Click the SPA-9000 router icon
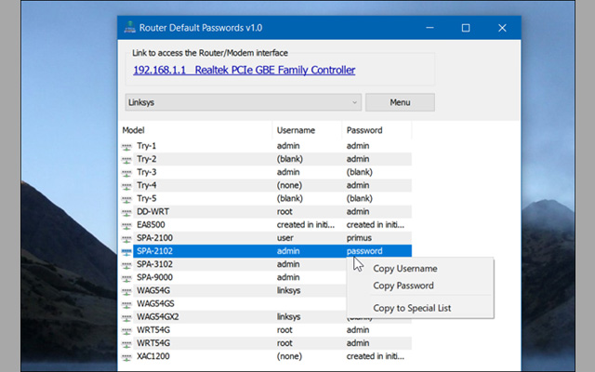Image resolution: width=595 pixels, height=372 pixels. point(127,277)
